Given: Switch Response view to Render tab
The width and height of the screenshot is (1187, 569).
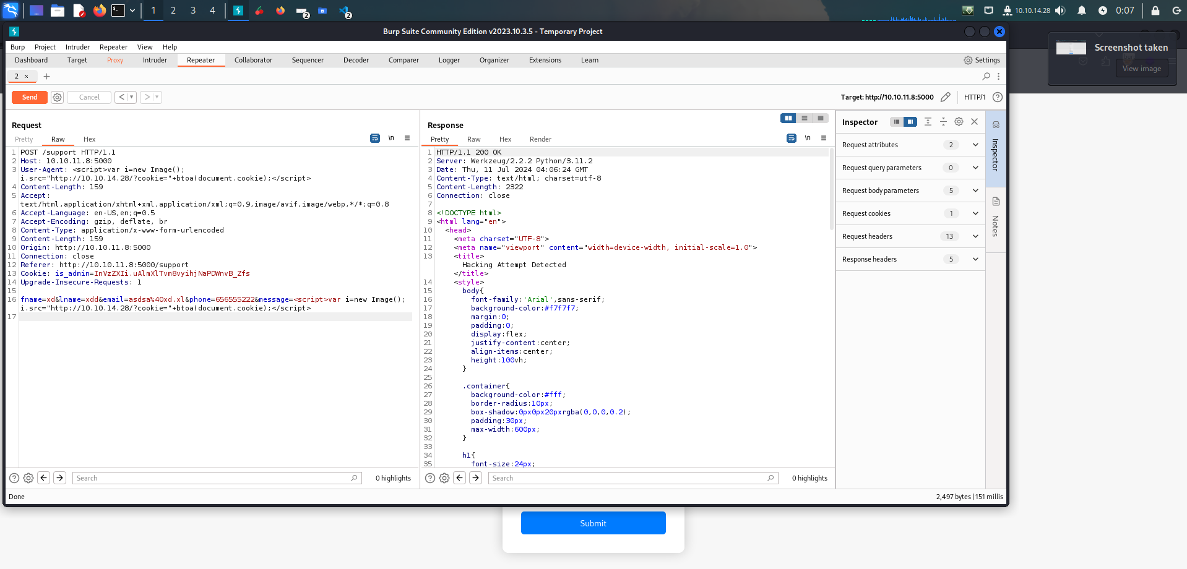Looking at the screenshot, I should [x=540, y=139].
